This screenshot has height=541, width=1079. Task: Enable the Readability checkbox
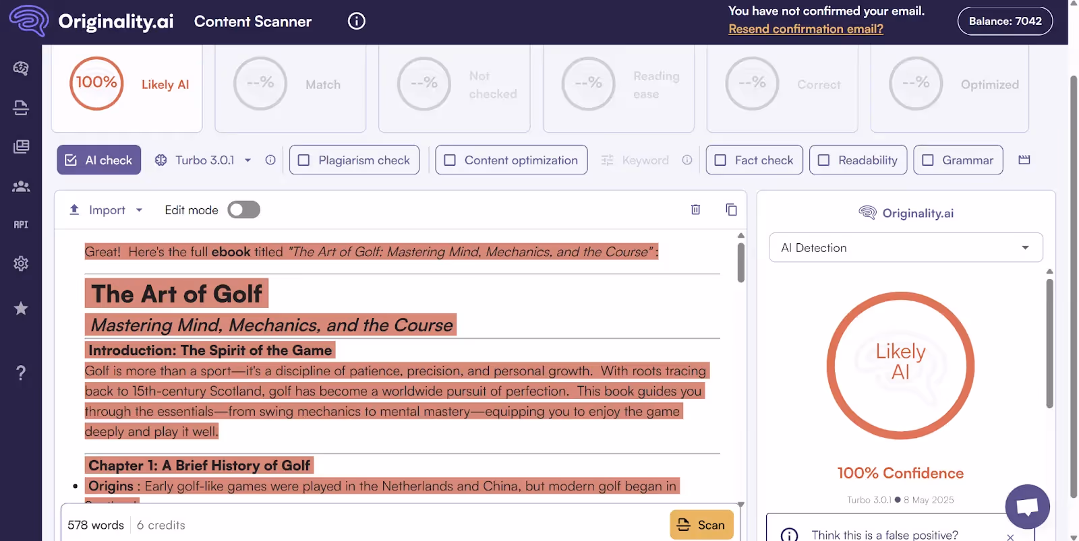[823, 160]
